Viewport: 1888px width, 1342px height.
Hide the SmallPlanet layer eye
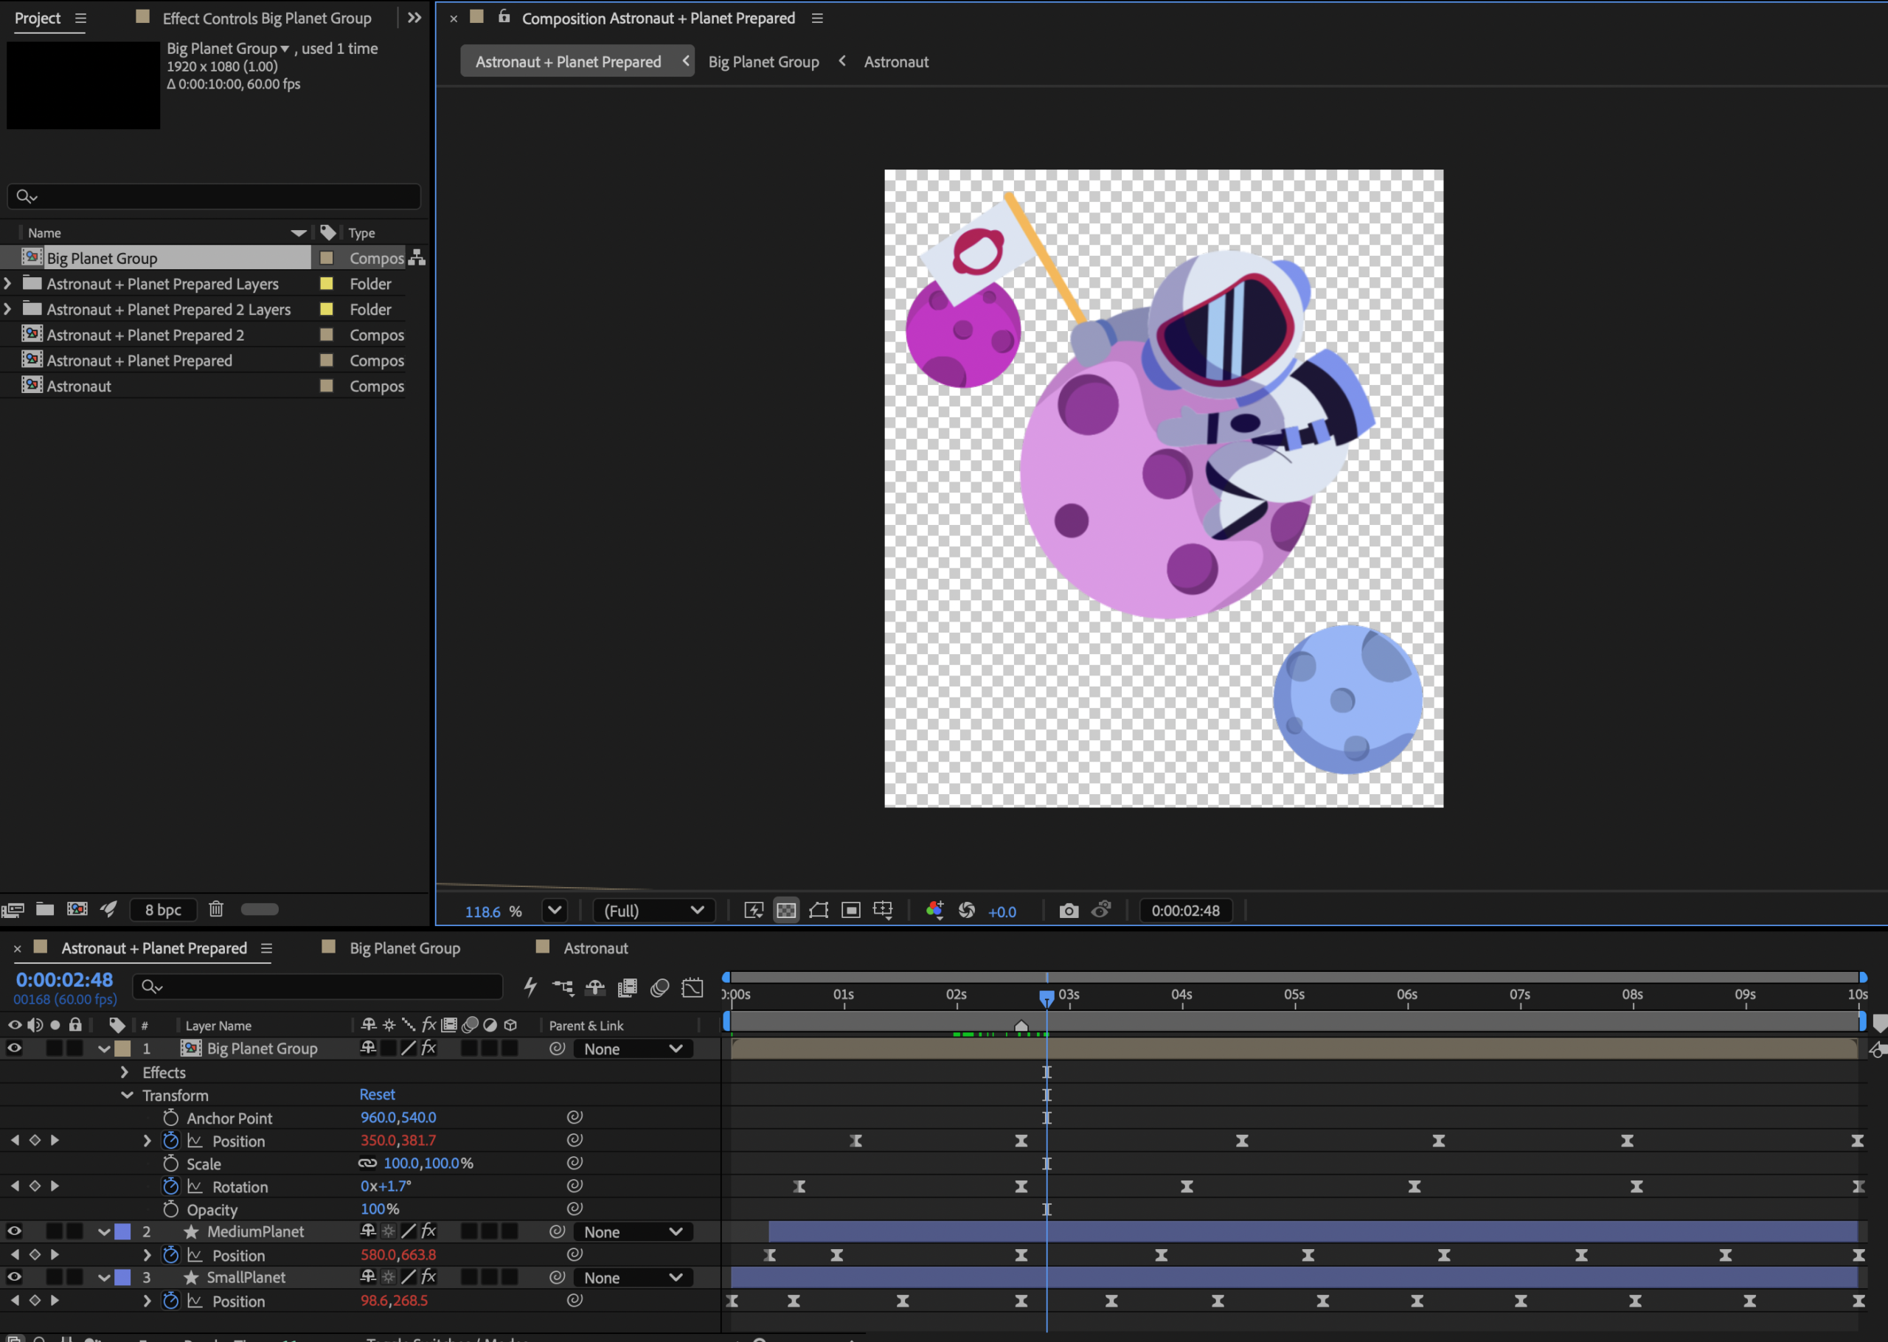tap(14, 1276)
